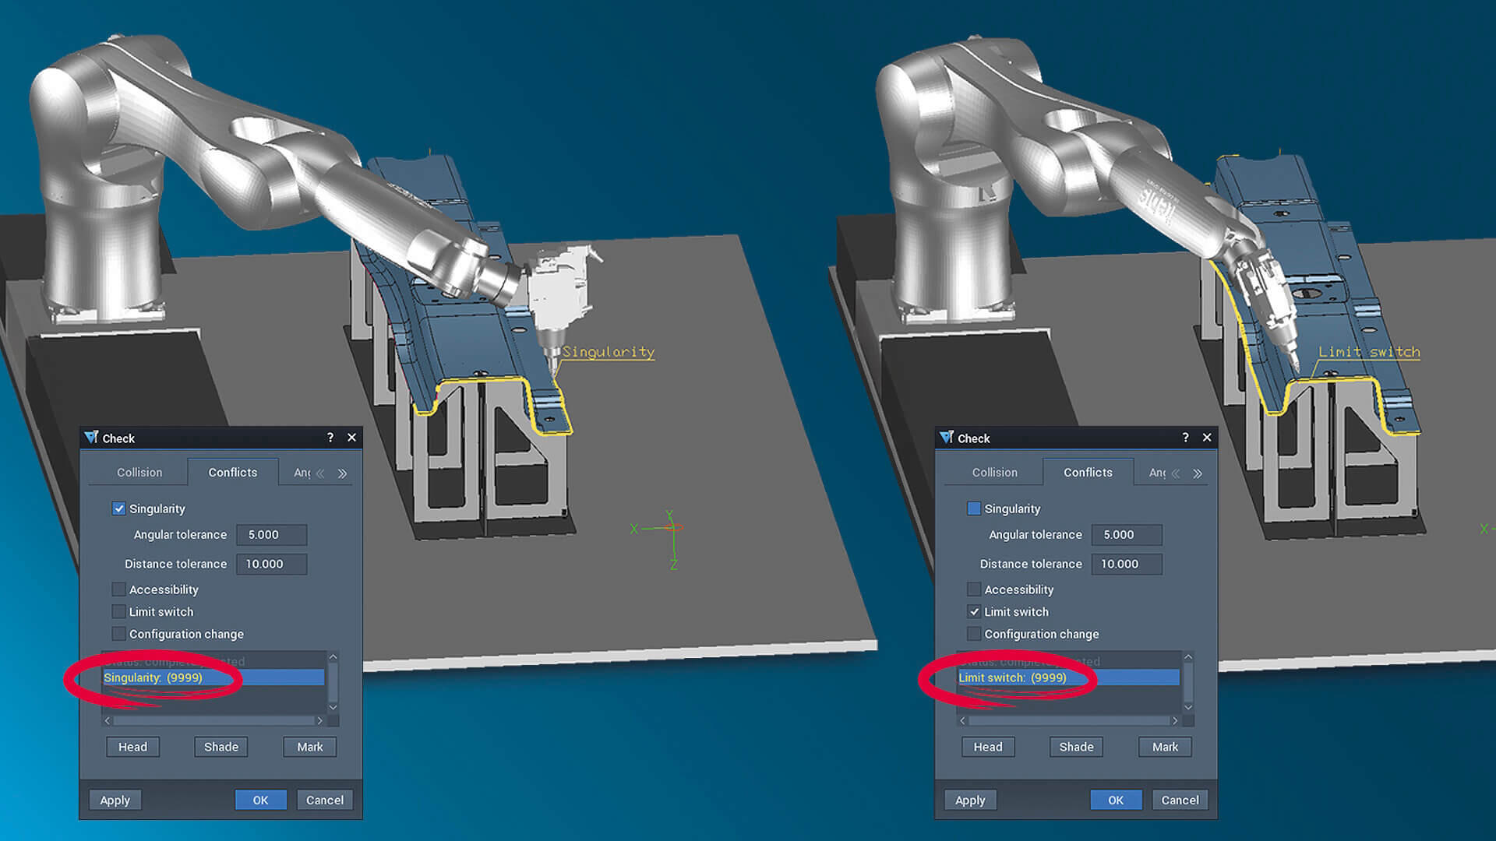The width and height of the screenshot is (1496, 841).
Task: Enable Accessibility check in left dialog
Action: coord(118,589)
